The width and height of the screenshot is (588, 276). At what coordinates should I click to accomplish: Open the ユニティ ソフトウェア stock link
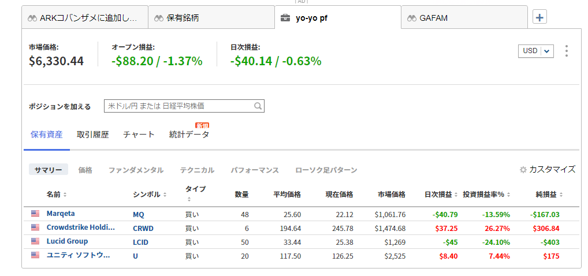click(x=79, y=255)
